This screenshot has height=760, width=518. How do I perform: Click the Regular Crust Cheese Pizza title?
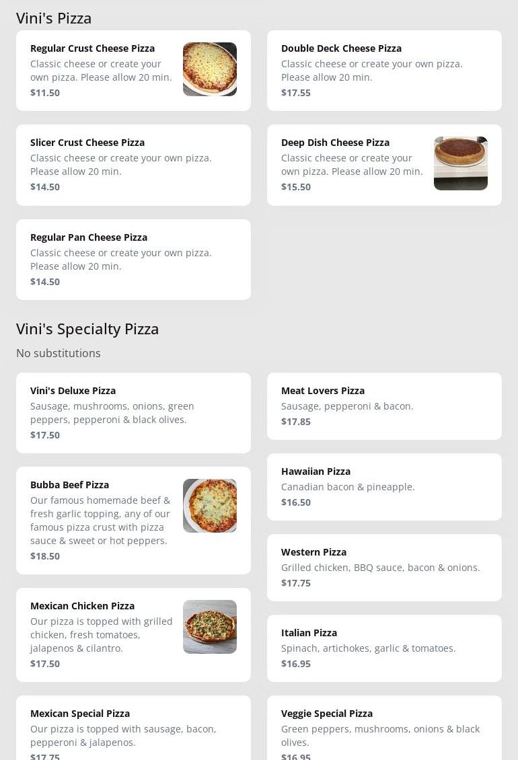92,48
